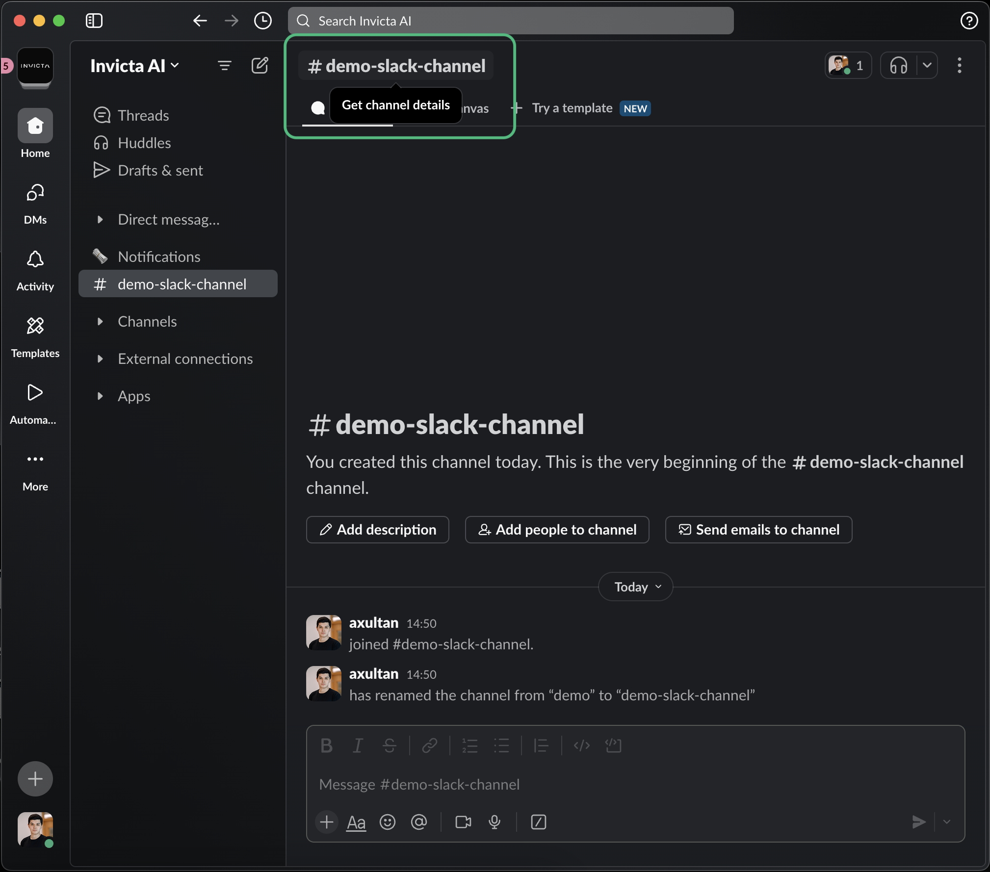Click the Add description button
Viewport: 990px width, 872px height.
point(377,530)
